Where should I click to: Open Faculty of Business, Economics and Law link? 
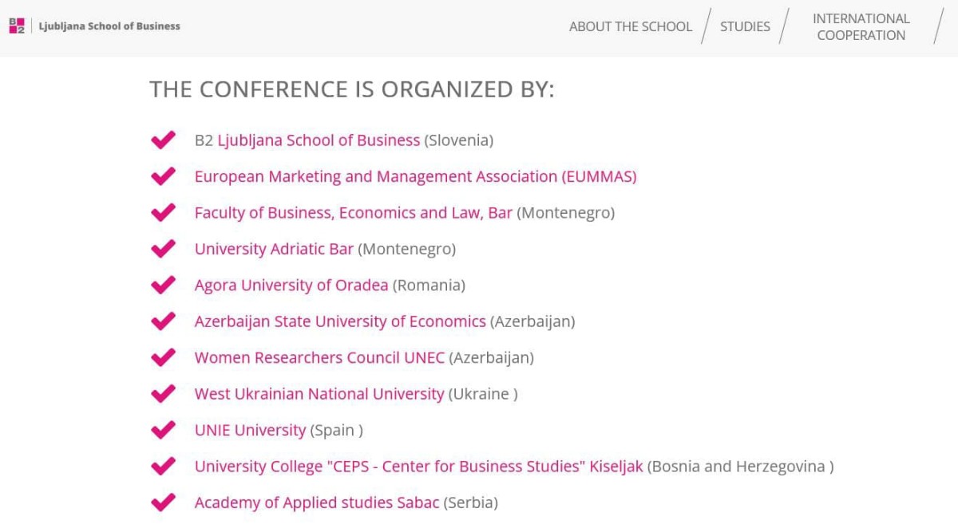pos(353,213)
